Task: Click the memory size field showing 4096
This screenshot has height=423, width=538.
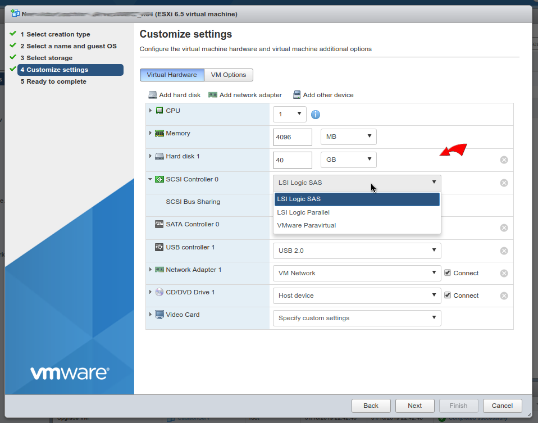Action: click(293, 137)
